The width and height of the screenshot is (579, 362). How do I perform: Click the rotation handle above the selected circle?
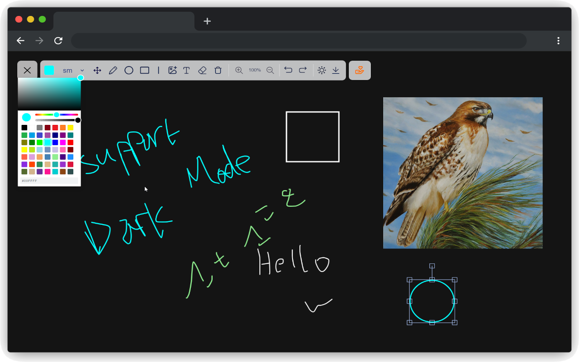click(432, 266)
